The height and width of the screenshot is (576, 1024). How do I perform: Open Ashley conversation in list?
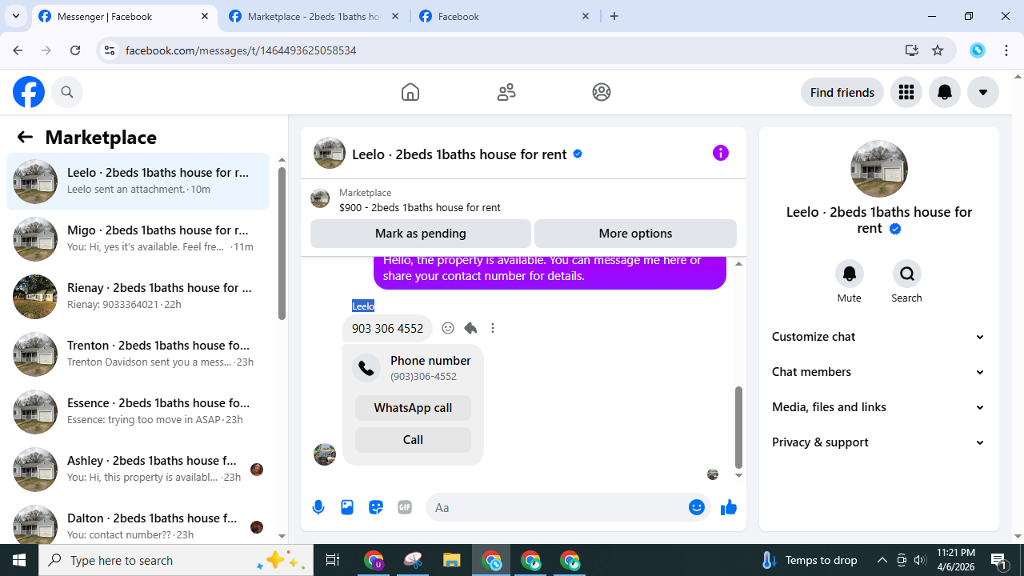point(138,469)
